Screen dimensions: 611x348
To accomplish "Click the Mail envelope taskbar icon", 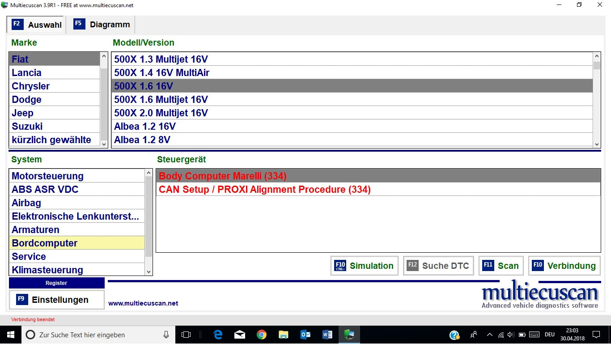I will [x=240, y=335].
